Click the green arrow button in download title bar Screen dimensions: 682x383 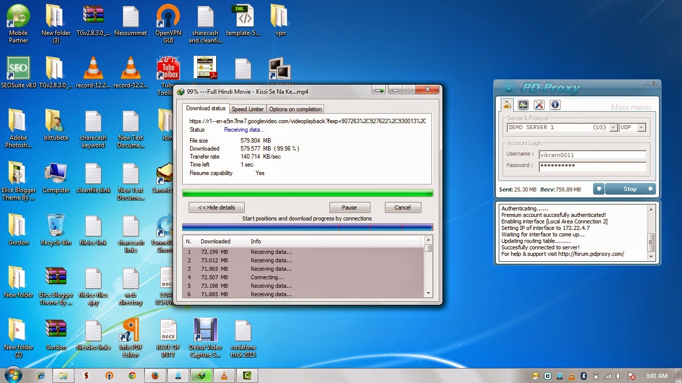coord(380,90)
